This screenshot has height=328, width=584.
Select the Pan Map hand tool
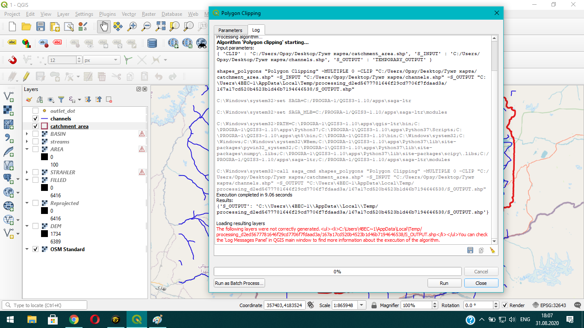pyautogui.click(x=104, y=26)
